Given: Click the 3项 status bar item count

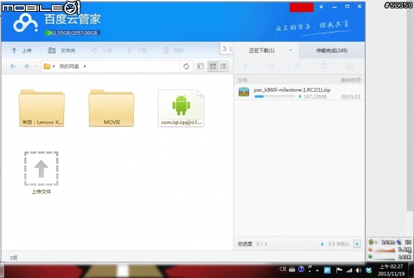Looking at the screenshot, I should point(14,258).
